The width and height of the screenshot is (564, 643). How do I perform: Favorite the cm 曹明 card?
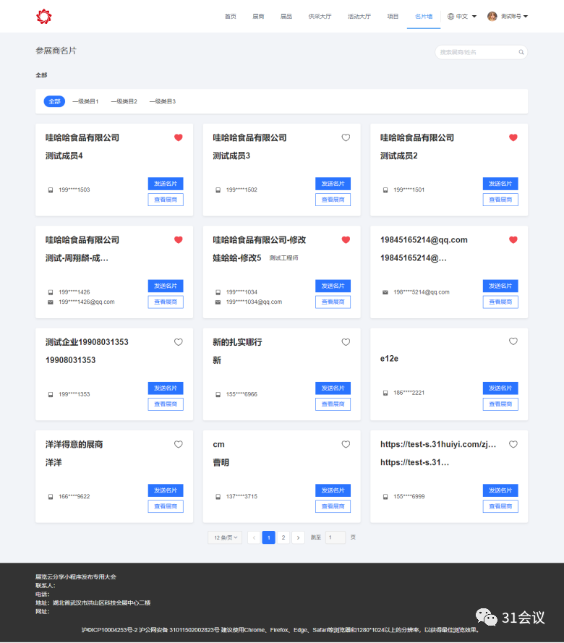346,444
